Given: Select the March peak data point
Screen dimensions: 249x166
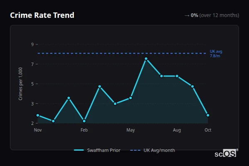Looking at the screenshot, I should 100,86.
